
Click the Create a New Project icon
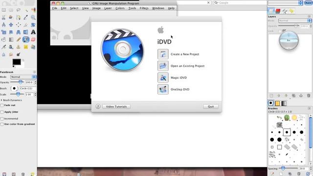(x=163, y=54)
